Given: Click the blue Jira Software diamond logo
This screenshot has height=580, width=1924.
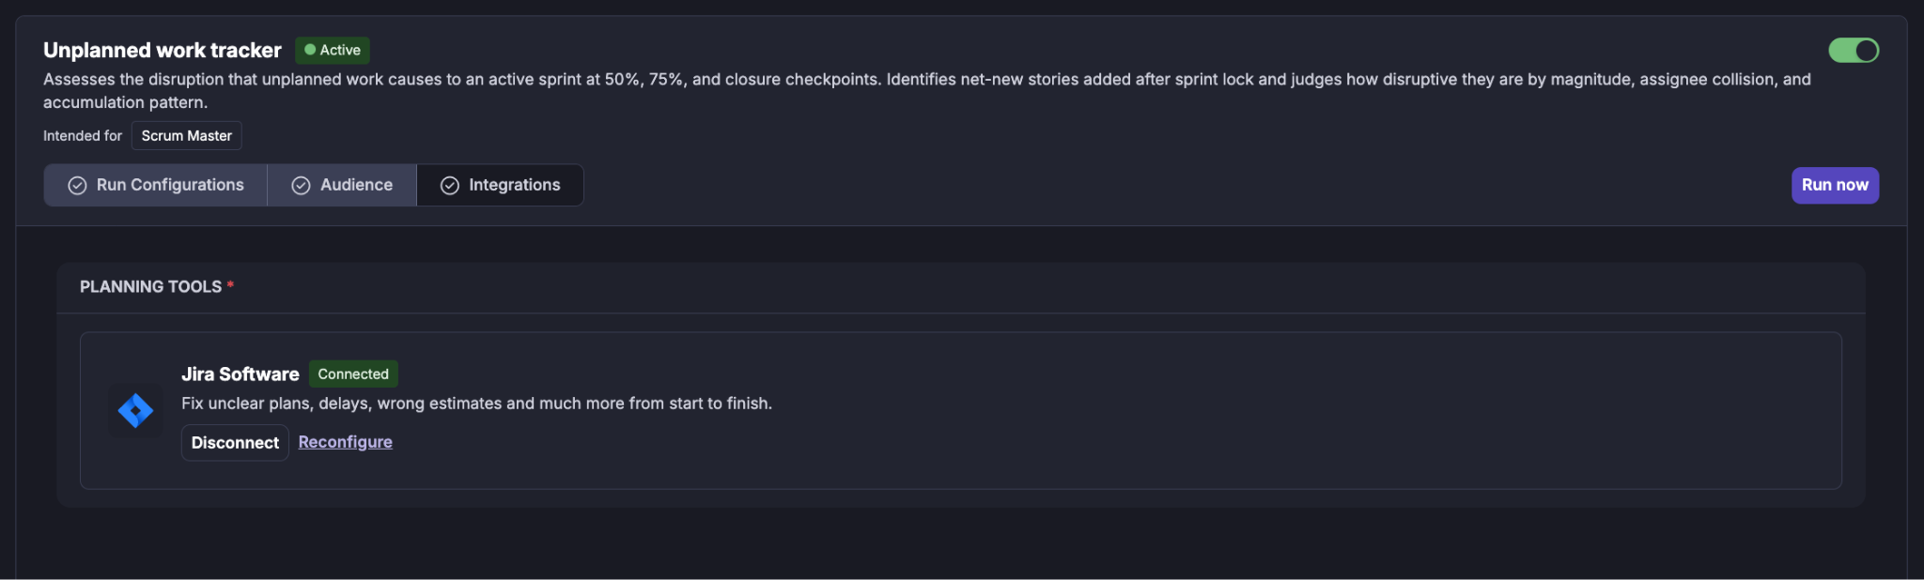Looking at the screenshot, I should (x=135, y=410).
